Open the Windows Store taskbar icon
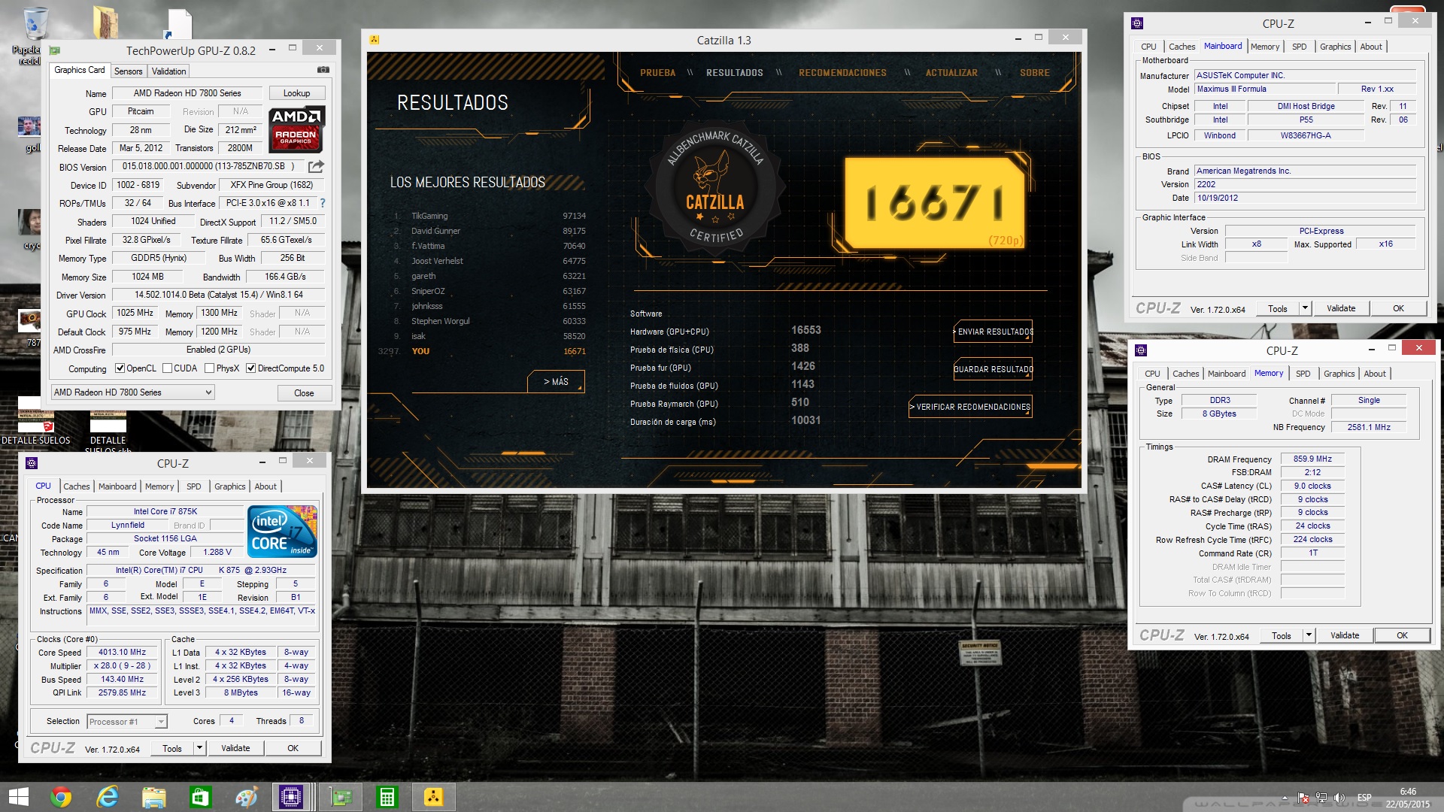The width and height of the screenshot is (1444, 812). tap(200, 797)
